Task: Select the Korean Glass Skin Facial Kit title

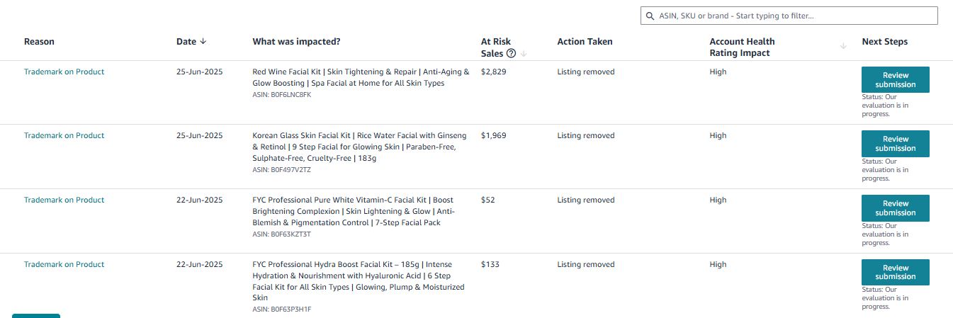Action: coord(359,147)
